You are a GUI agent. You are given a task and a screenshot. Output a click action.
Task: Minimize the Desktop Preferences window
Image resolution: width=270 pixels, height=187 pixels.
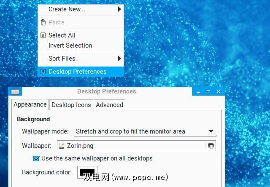(x=198, y=92)
